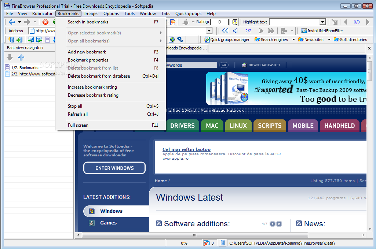Click the gray highlight tool icon
The height and width of the screenshot is (249, 376).
335,22
